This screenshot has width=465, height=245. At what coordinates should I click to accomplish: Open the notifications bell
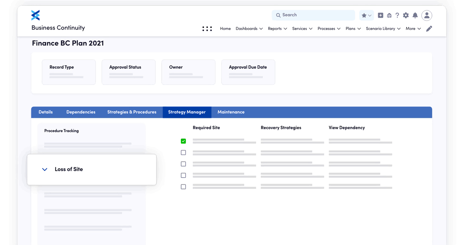click(x=415, y=15)
